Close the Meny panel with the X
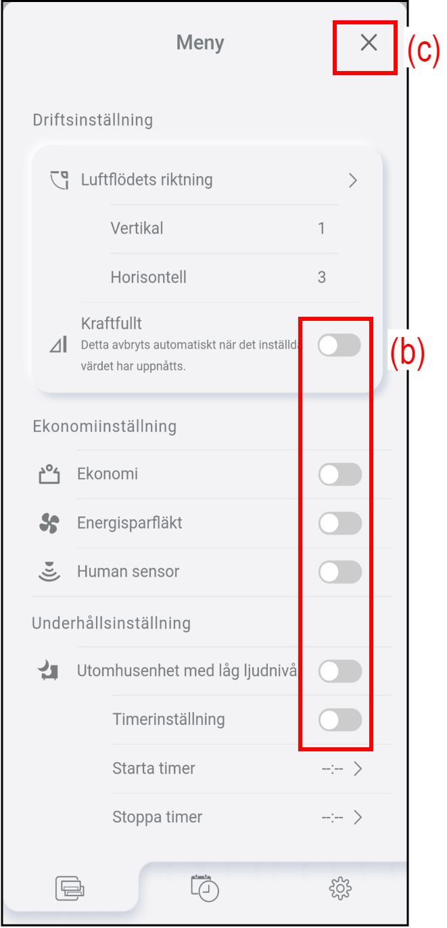Viewport: 447px width, 928px height. pos(368,43)
